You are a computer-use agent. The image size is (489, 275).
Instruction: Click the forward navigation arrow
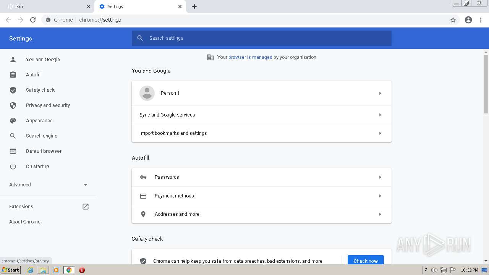pos(21,20)
